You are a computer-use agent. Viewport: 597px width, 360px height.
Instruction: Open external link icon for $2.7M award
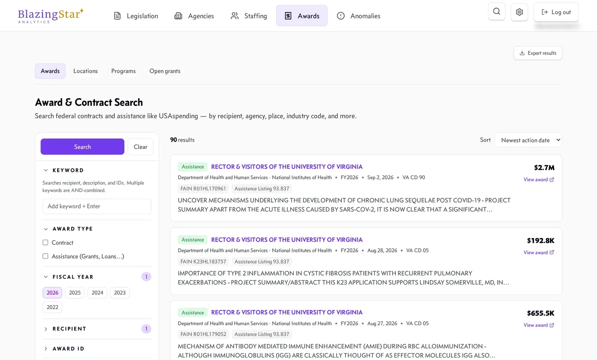click(x=552, y=180)
